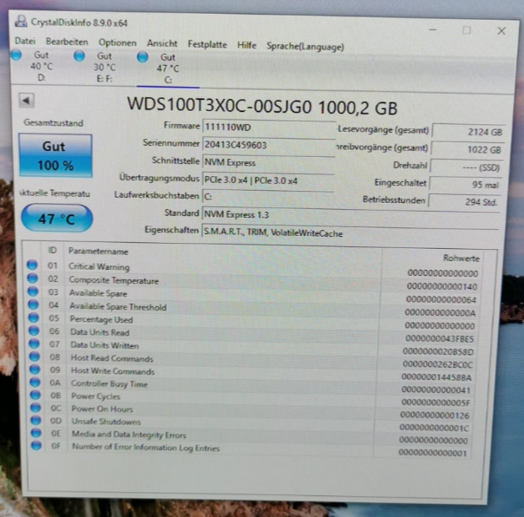Select the Percentage Used parameter name

102,319
